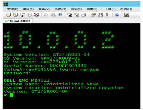Click the application icon in the title bar

tap(5, 4)
